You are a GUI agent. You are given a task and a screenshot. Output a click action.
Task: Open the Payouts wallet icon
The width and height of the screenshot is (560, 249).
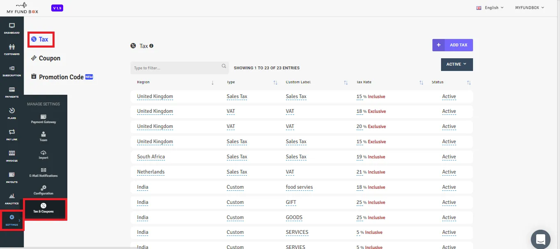[12, 174]
